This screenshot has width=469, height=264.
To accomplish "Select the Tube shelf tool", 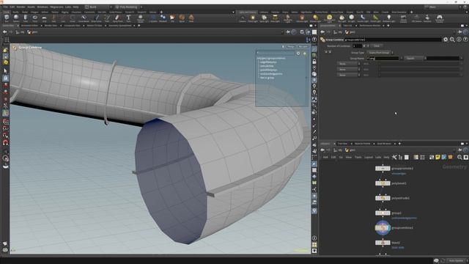I will pos(26,18).
